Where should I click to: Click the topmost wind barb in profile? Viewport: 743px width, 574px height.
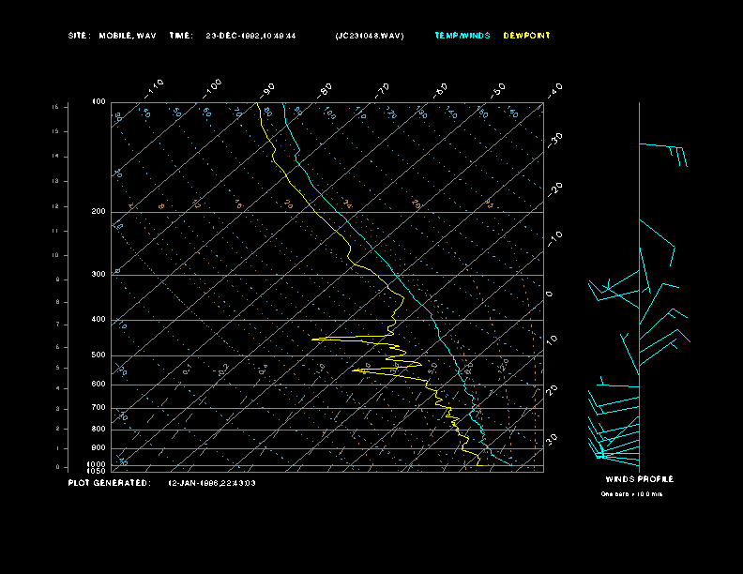663,154
